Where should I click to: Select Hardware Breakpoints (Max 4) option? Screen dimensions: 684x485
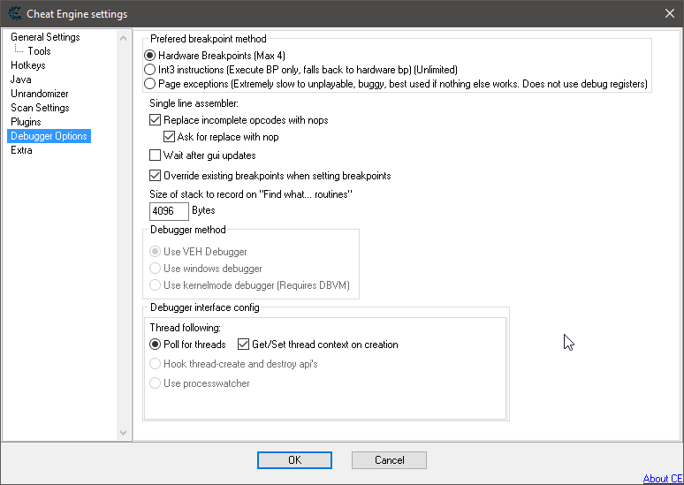coord(150,55)
